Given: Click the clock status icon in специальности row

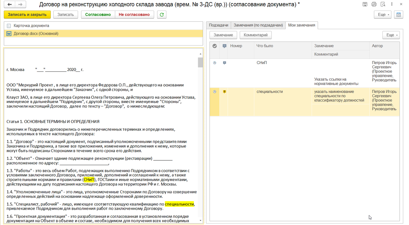Looking at the screenshot, I should [x=215, y=92].
